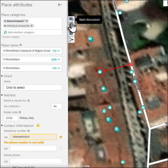The image size is (168, 168).
Task: Collapse the Chain section
Action: (2, 76)
